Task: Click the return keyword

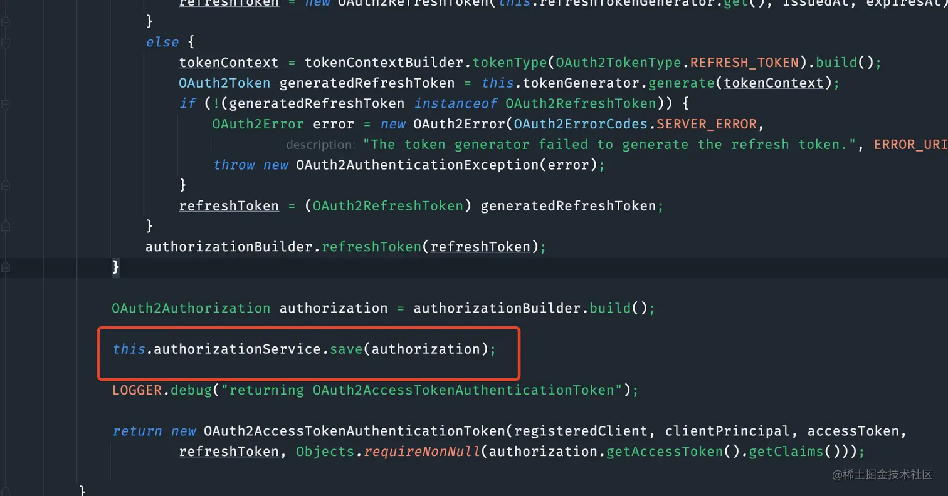Action: coord(137,431)
